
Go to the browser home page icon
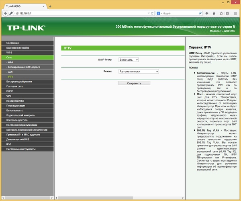pyautogui.click(x=214, y=13)
